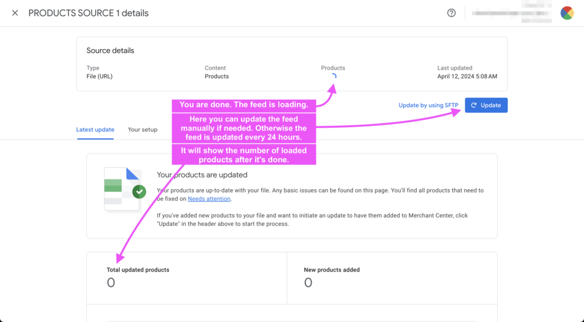This screenshot has width=584, height=322.
Task: Click the spreadsheet file icon
Action: pos(121,188)
